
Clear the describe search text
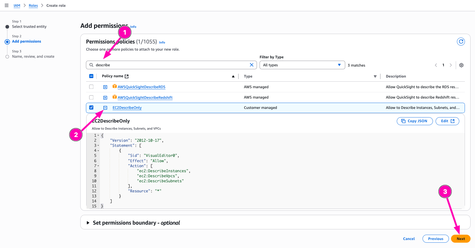tap(252, 65)
